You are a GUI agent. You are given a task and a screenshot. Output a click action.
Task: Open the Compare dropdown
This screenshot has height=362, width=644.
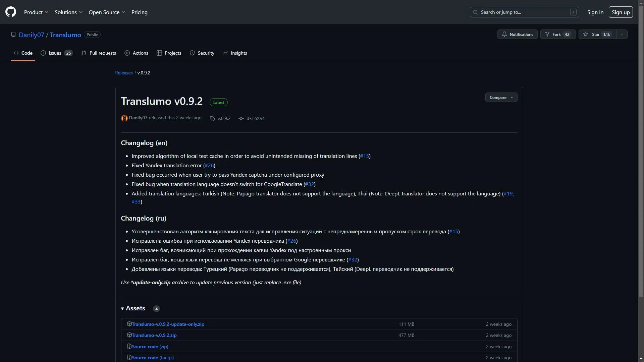tap(501, 98)
